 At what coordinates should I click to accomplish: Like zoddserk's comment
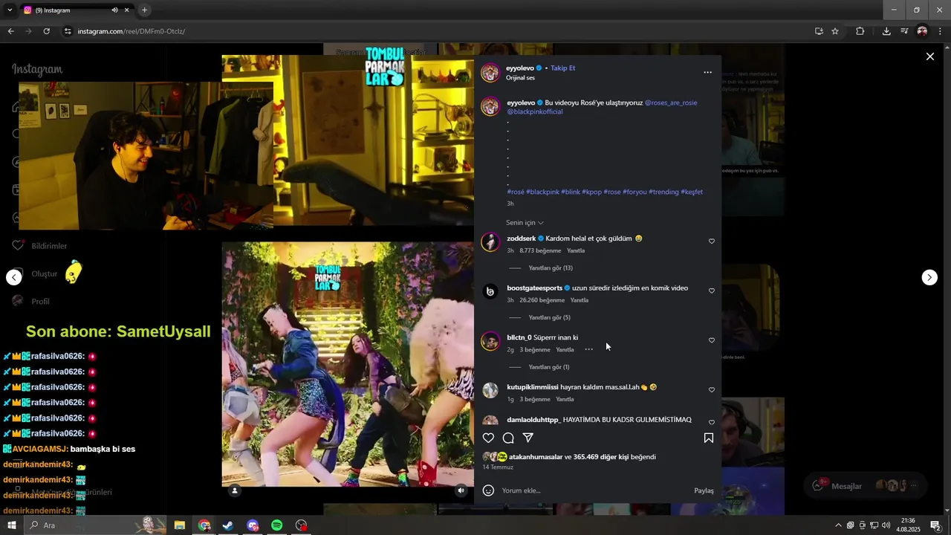click(711, 241)
